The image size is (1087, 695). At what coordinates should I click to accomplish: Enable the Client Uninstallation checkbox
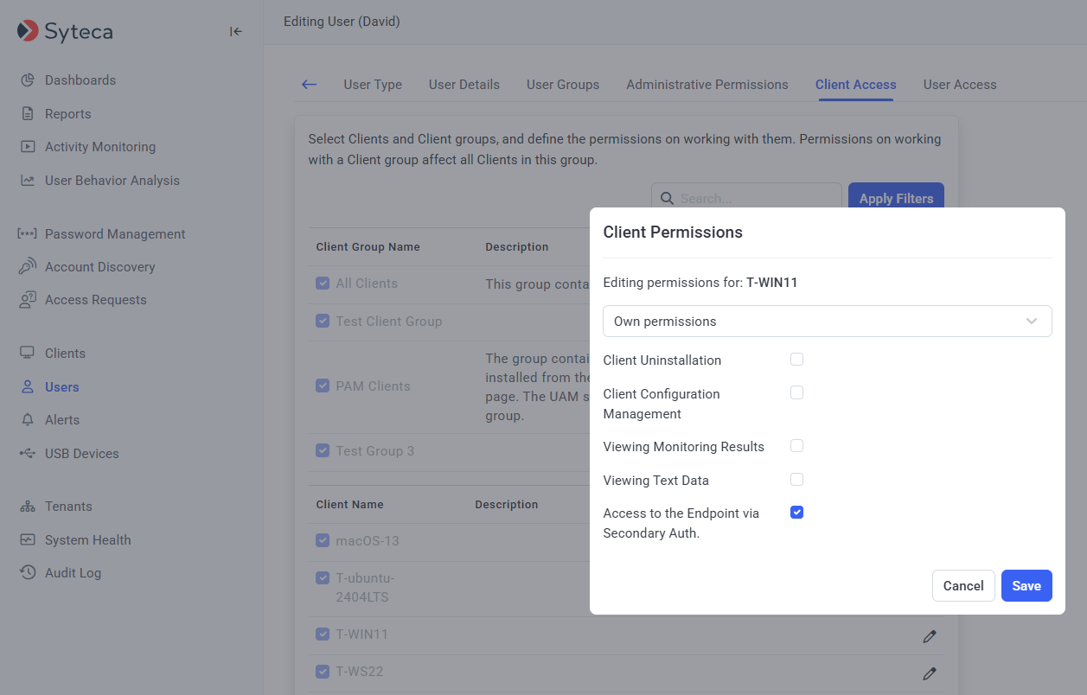tap(796, 360)
